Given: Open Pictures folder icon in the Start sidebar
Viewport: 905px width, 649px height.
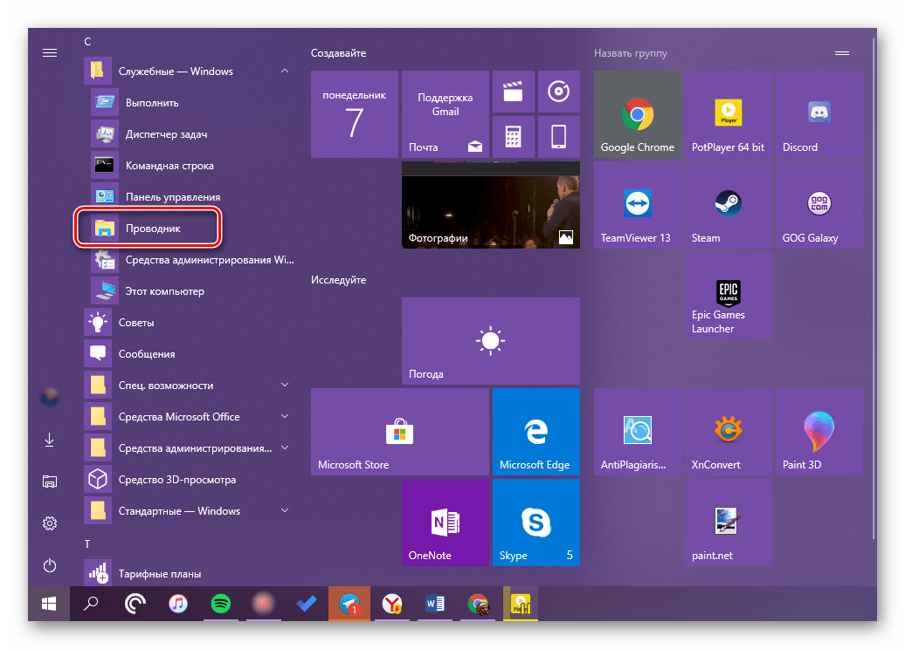Looking at the screenshot, I should coord(50,482).
